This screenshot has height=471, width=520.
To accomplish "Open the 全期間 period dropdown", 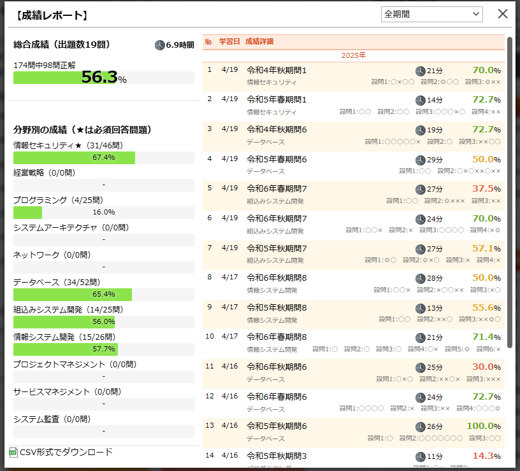I will point(431,14).
